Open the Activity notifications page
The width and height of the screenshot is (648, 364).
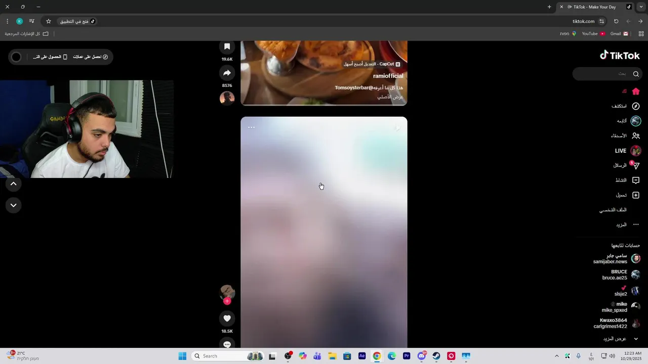point(628,180)
